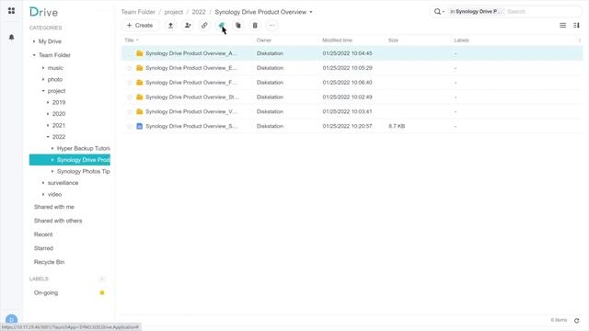Image resolution: width=589 pixels, height=331 pixels.
Task: Go to project in the breadcrumb
Action: click(x=174, y=12)
